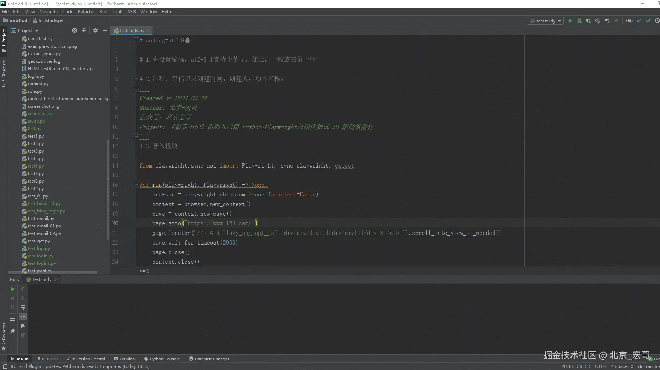Rerun teststudy from the Run panel
This screenshot has width=660, height=370.
12,289
